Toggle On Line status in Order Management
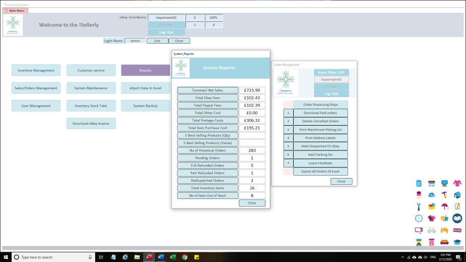The image size is (466, 262). coord(331,87)
